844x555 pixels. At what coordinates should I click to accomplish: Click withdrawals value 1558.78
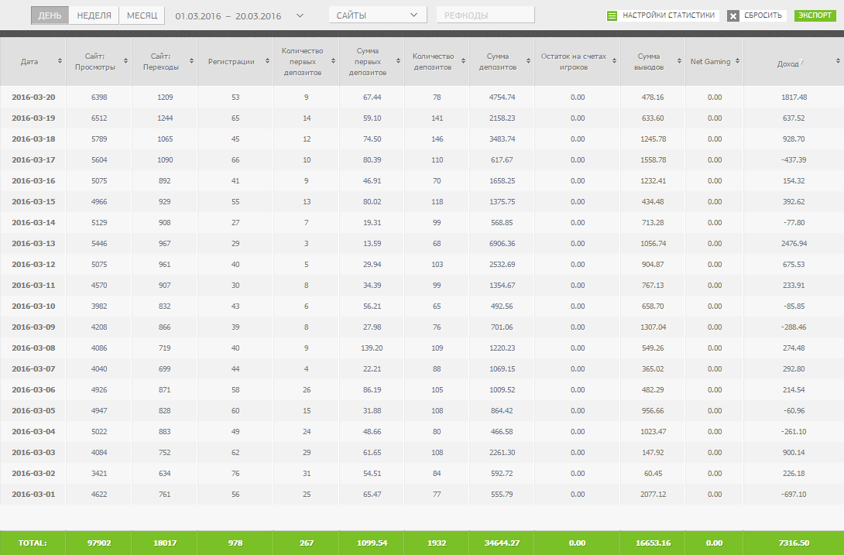(x=653, y=160)
